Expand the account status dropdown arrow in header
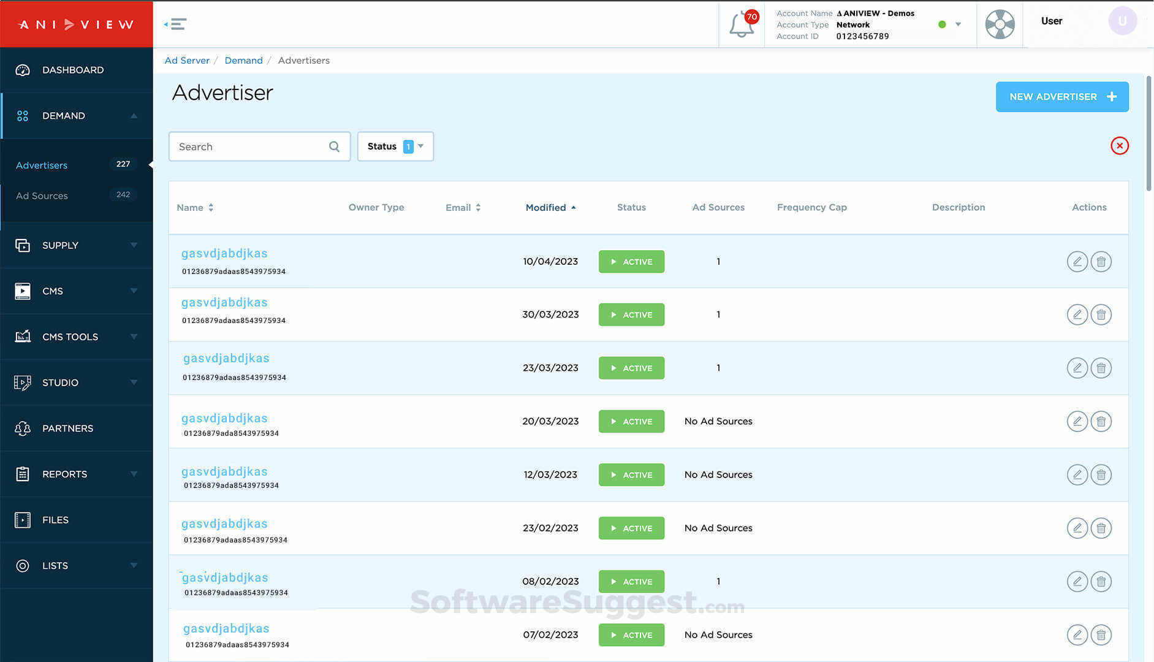Screen dimensions: 1154x662 click(x=957, y=25)
